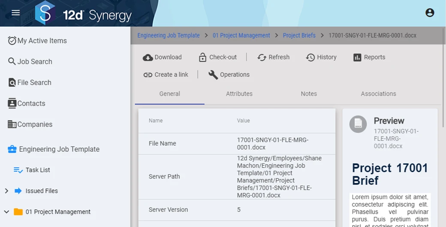Click the Download cloud icon
The height and width of the screenshot is (227, 446).
point(148,58)
